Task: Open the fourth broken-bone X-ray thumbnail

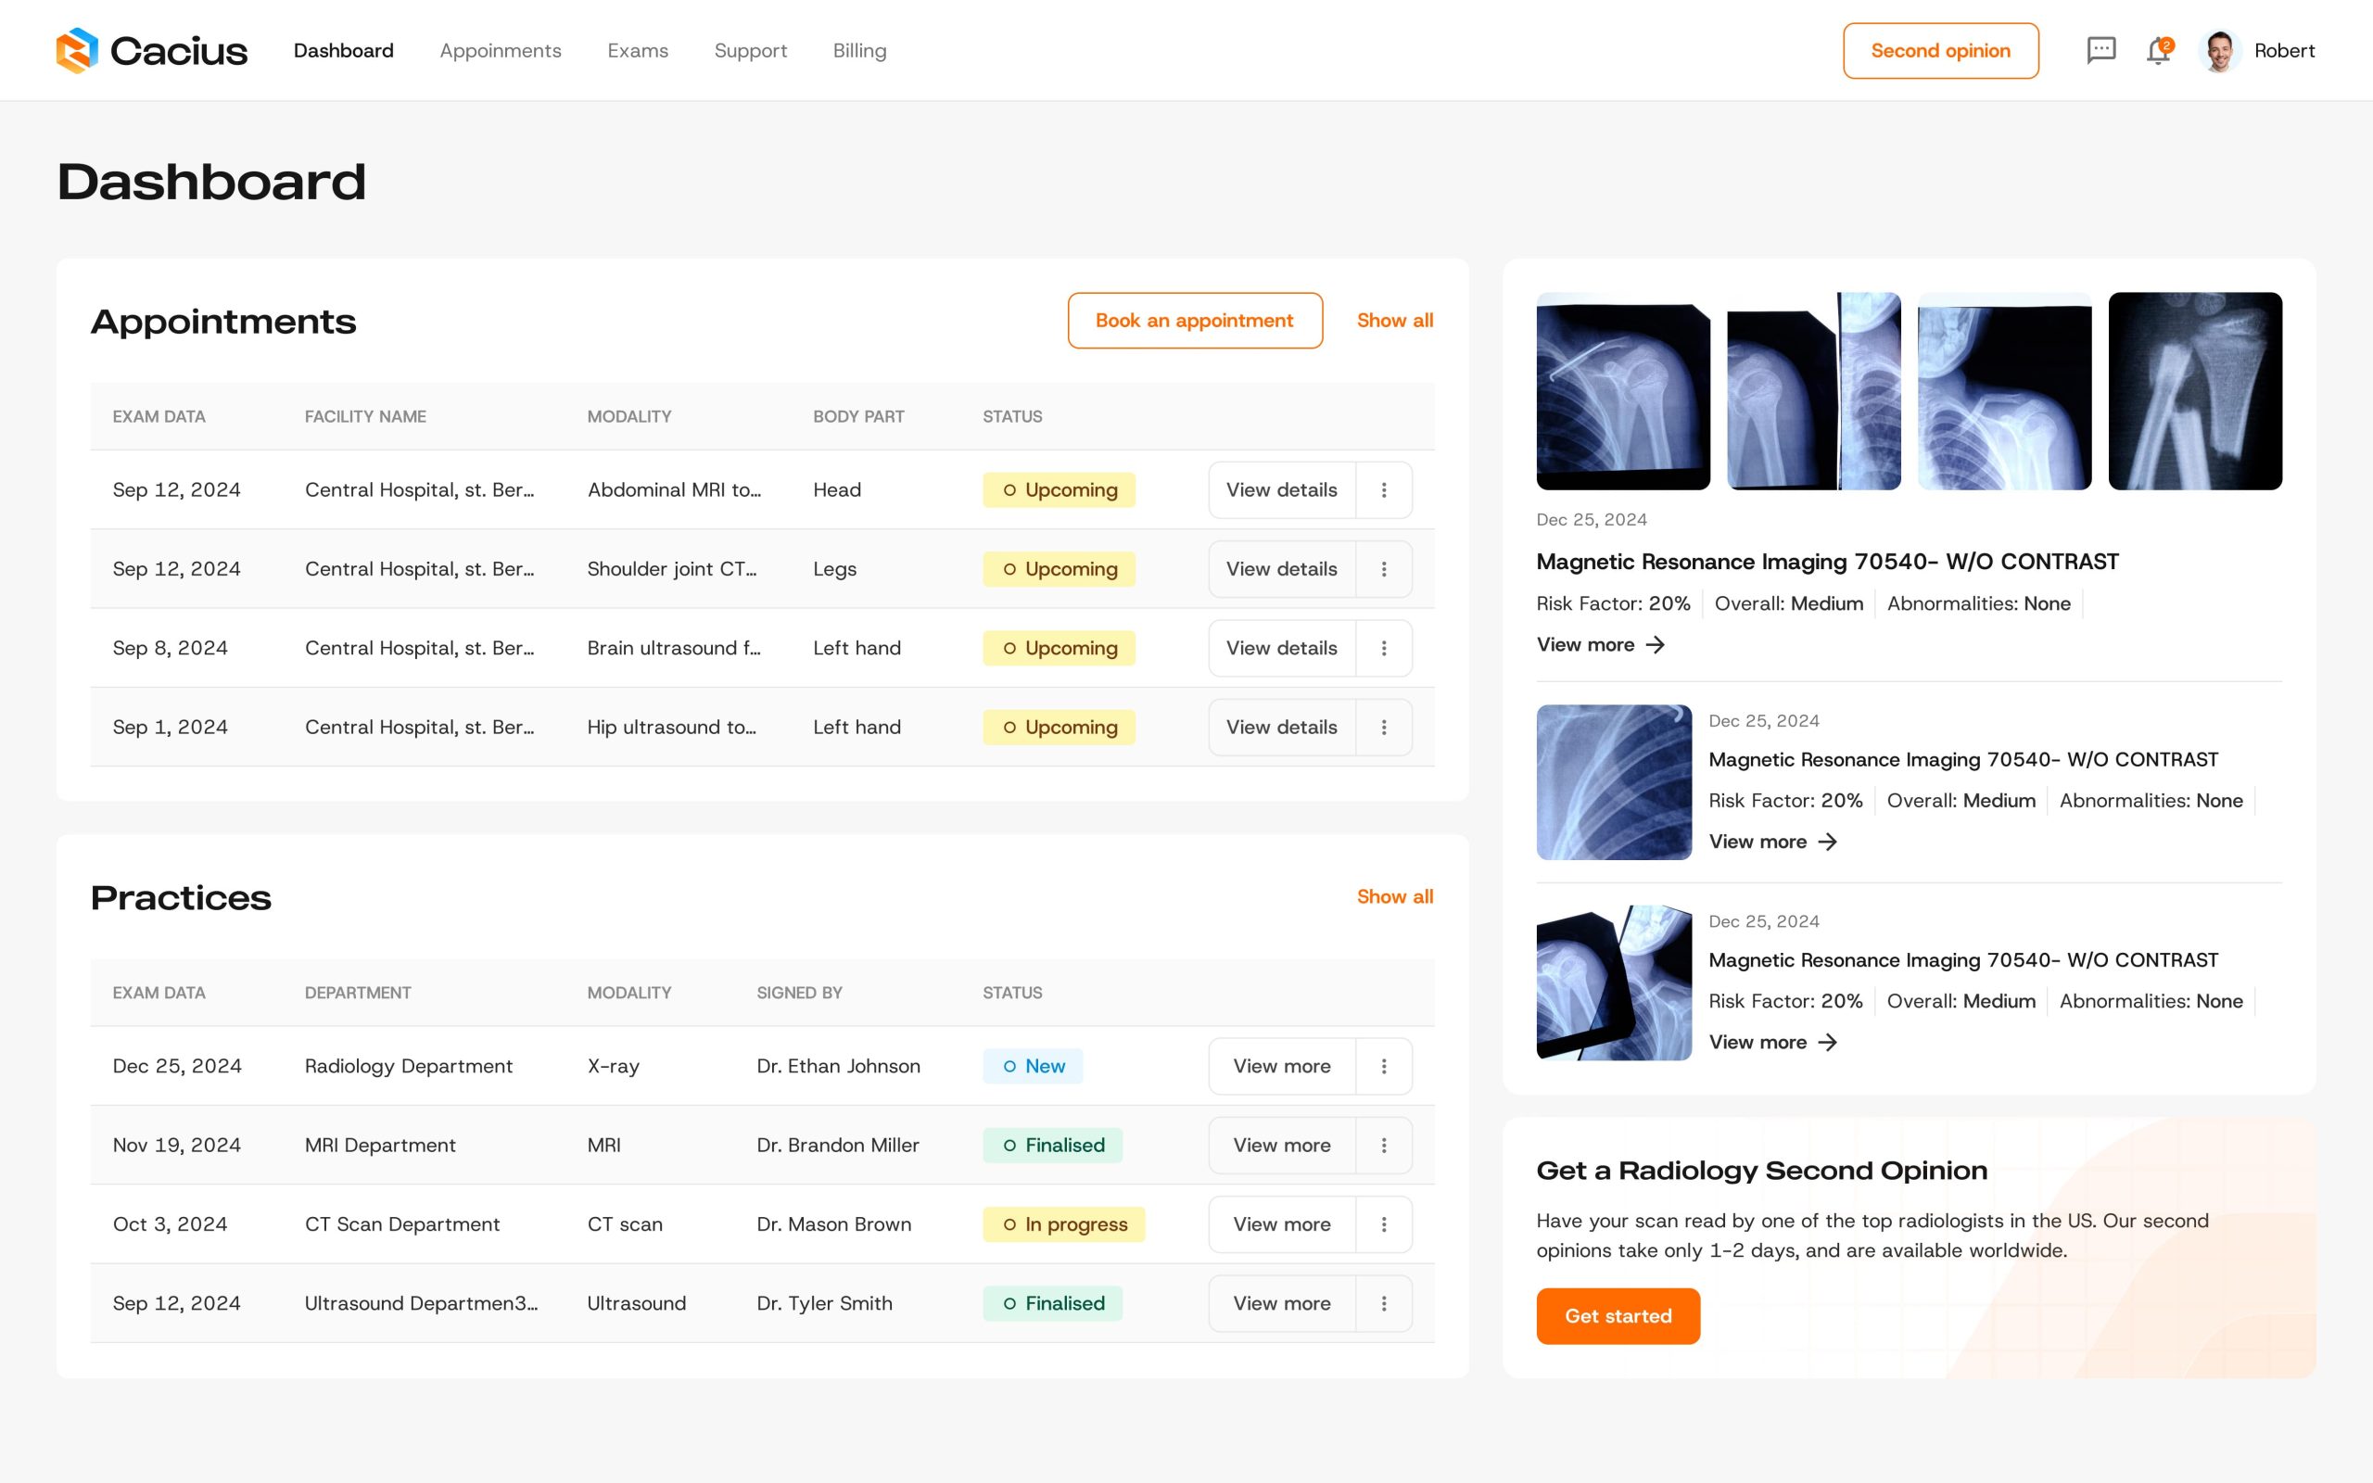Action: [x=2194, y=391]
